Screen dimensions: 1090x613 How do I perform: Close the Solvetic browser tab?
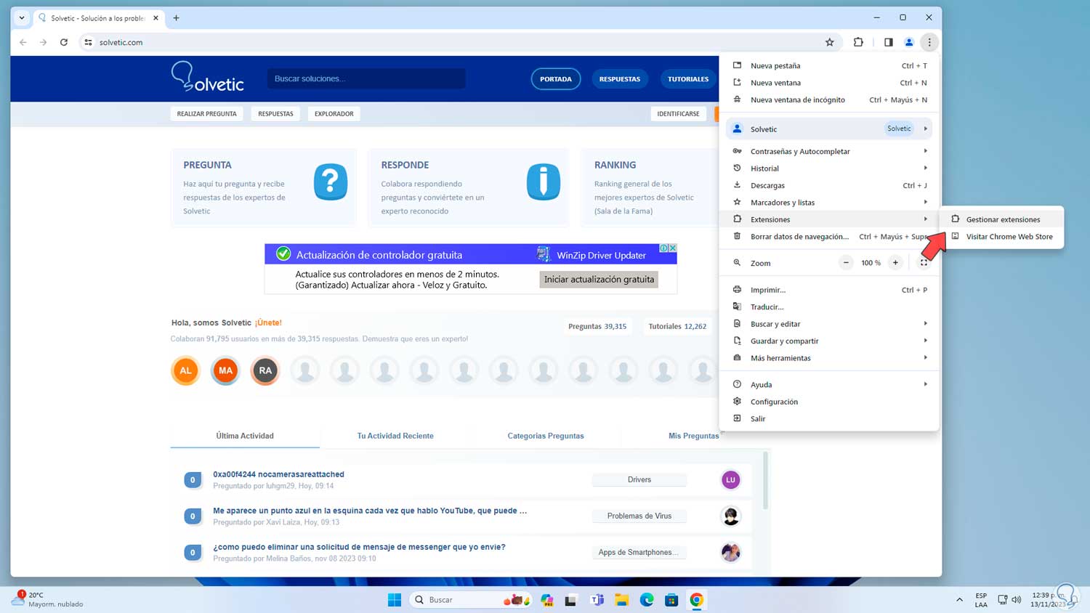156,17
